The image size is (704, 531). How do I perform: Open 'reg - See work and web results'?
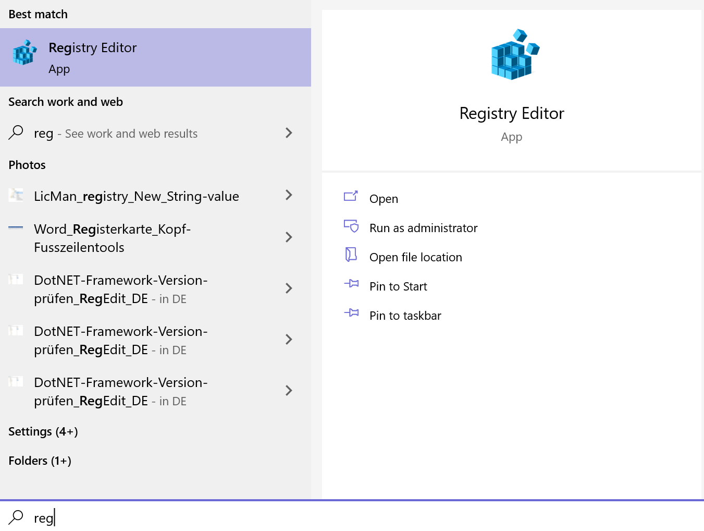tap(155, 133)
